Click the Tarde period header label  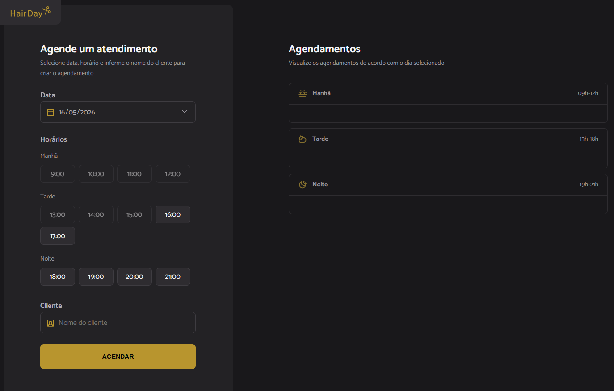(320, 139)
